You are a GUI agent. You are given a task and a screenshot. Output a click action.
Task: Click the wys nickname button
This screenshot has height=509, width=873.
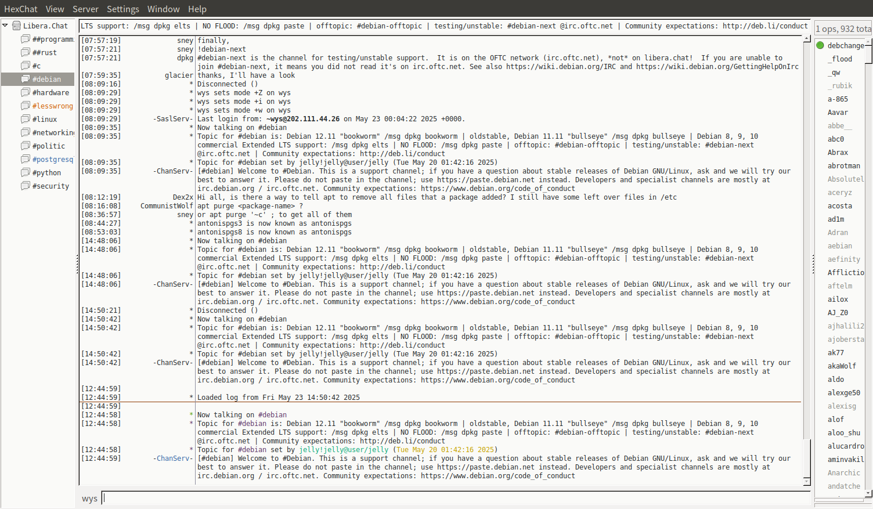click(89, 499)
